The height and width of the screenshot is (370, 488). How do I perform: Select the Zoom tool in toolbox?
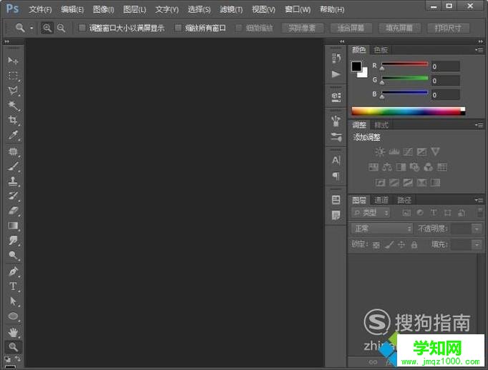(x=13, y=346)
